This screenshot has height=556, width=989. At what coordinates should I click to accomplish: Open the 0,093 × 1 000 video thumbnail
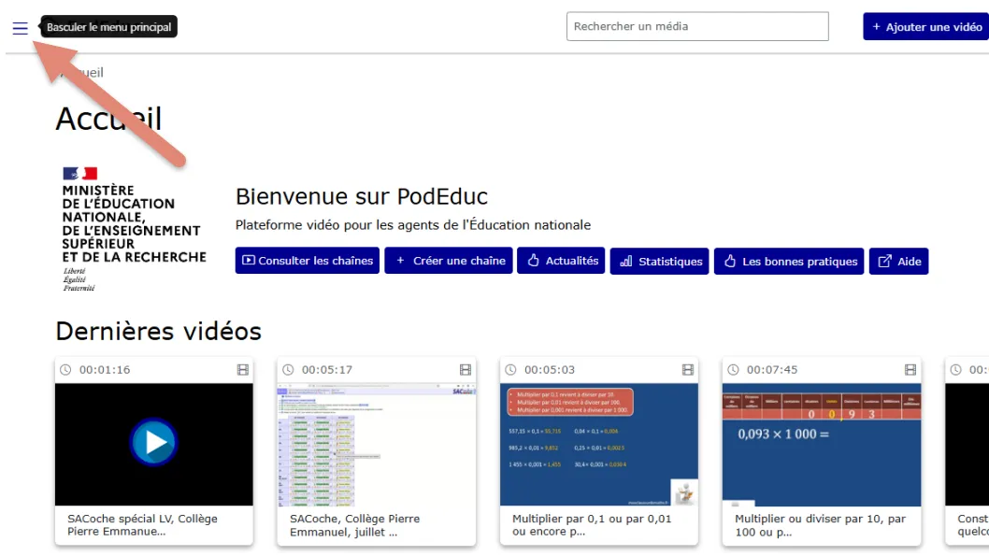pos(822,444)
